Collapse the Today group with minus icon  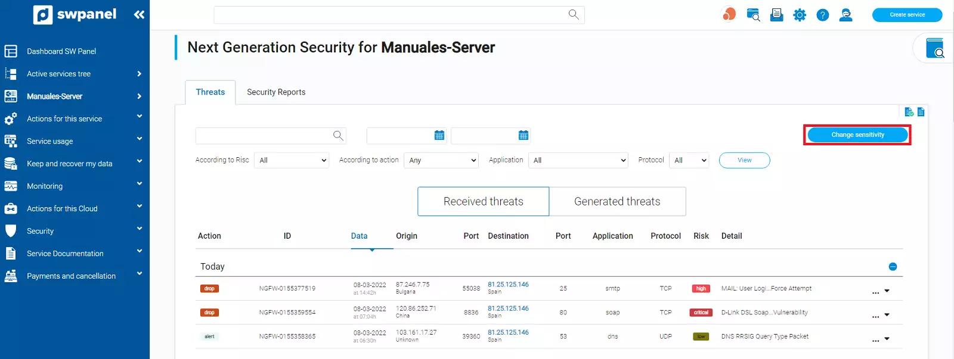click(x=893, y=267)
